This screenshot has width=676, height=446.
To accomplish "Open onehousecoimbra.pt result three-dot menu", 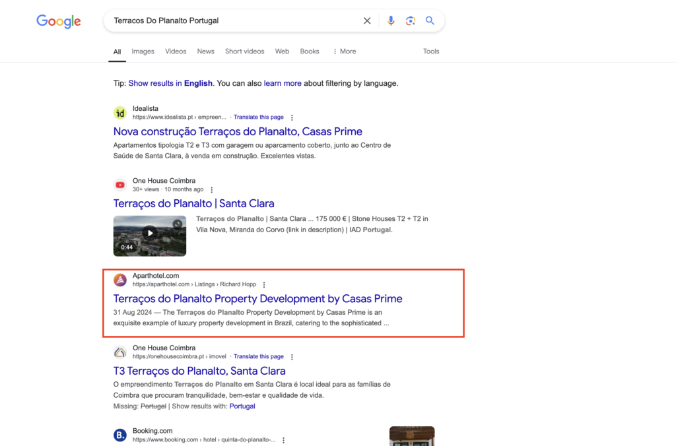I will pos(292,357).
